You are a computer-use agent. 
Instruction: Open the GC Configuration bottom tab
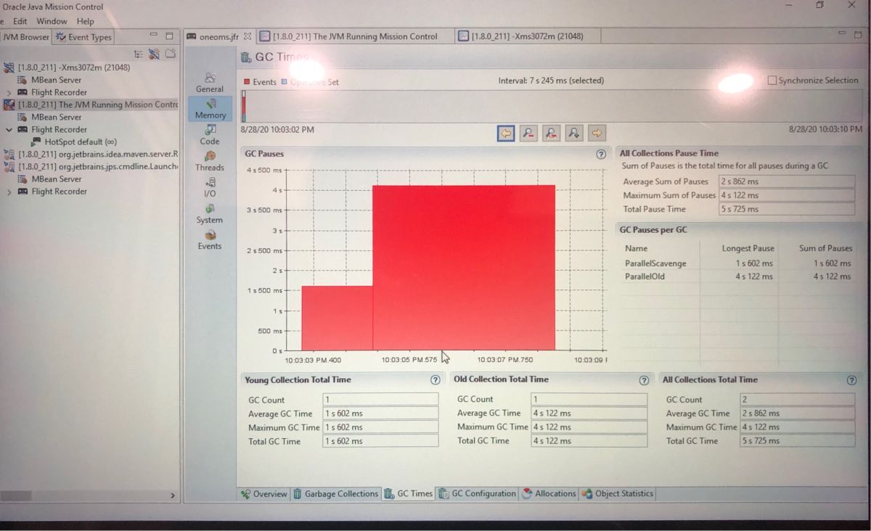[477, 494]
